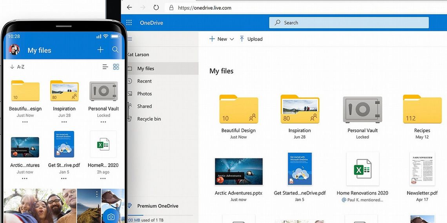Image resolution: width=447 pixels, height=223 pixels.
Task: Click the Kat Larson name in sidebar
Action: point(138,55)
